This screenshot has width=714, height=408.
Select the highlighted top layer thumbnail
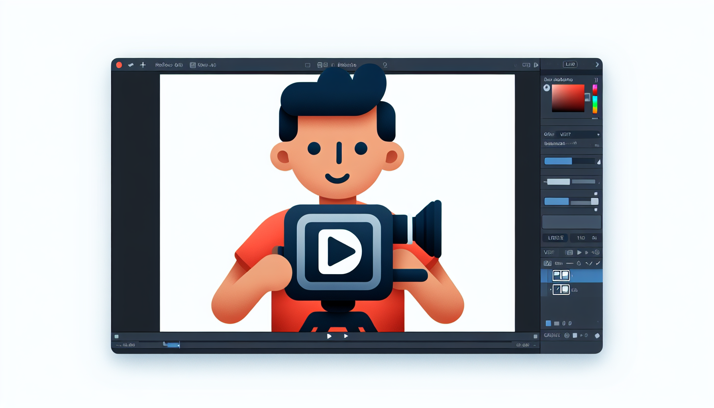tap(561, 275)
